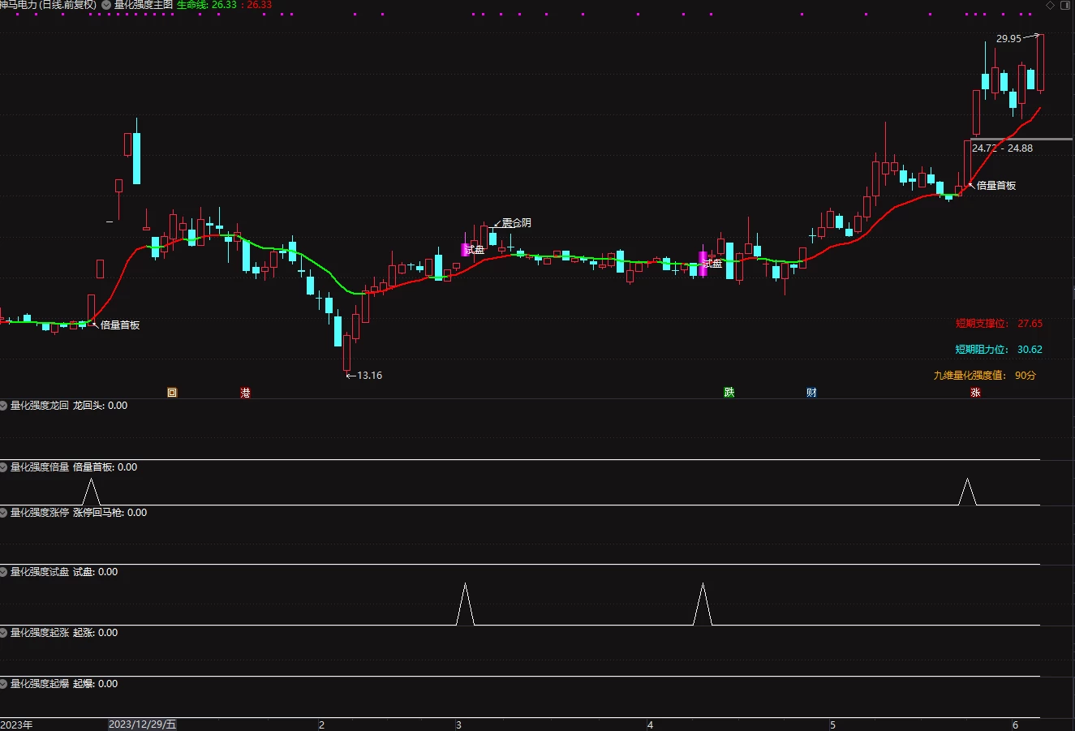Click the 起爆: 0.00 value
The width and height of the screenshot is (1075, 731).
tap(95, 685)
